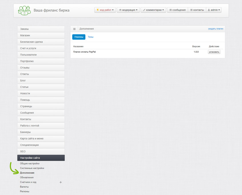Open Сообщения in the left sidebar
The height and width of the screenshot is (195, 242).
41,113
